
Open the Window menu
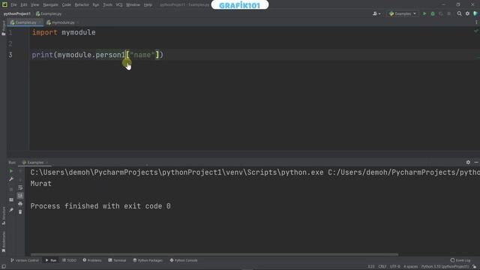(133, 5)
